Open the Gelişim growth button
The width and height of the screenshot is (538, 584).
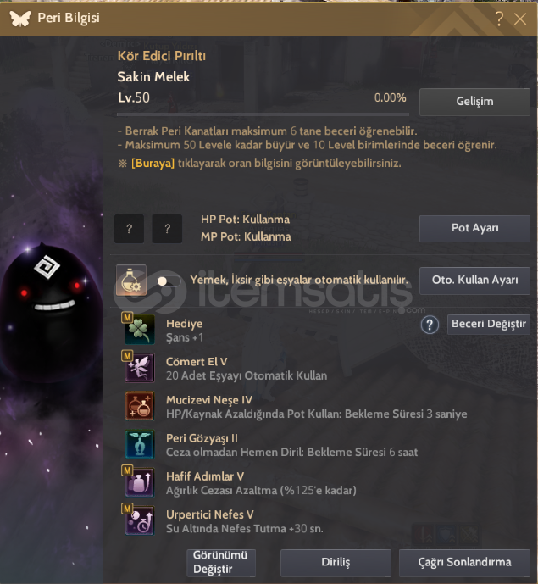click(x=474, y=102)
